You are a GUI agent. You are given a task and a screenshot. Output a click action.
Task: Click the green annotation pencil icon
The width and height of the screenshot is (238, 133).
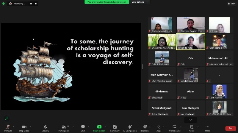(7, 118)
